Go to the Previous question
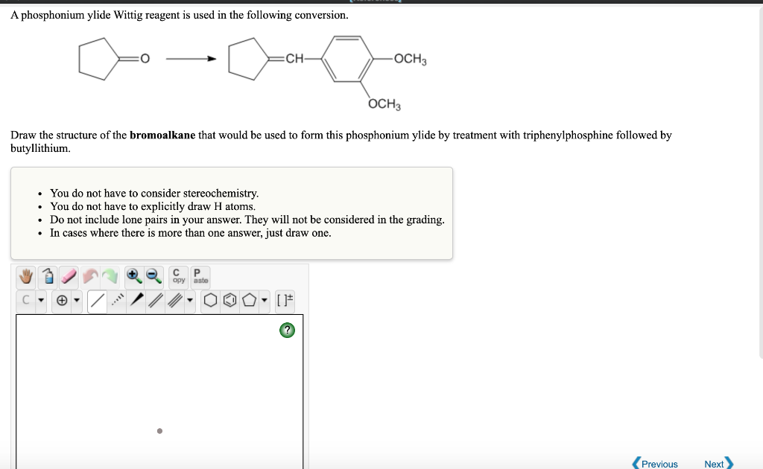 [655, 464]
